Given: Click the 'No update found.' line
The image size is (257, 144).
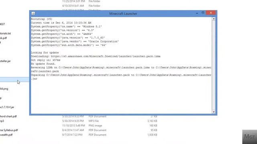Looking at the screenshot, I should click(43, 64).
